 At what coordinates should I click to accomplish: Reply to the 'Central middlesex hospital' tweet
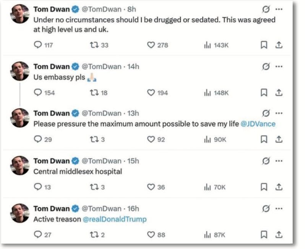38,187
